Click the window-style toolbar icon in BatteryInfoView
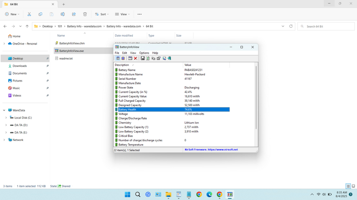 (130, 58)
